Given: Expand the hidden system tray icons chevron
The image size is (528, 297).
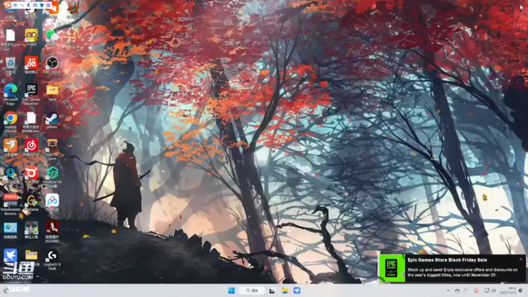Looking at the screenshot, I should pyautogui.click(x=448, y=290).
